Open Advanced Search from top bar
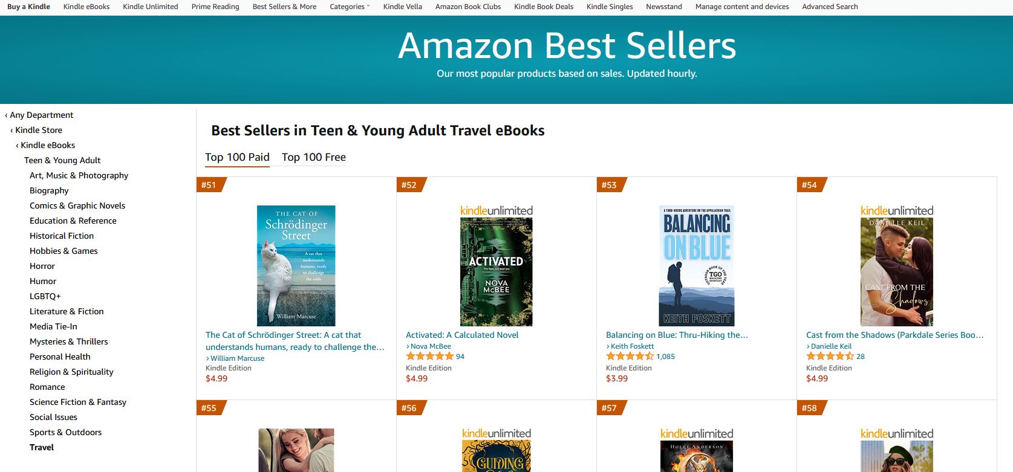1013x472 pixels. tap(829, 7)
